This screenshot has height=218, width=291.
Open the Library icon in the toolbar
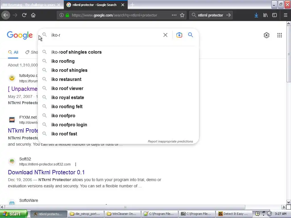pyautogui.click(x=265, y=15)
